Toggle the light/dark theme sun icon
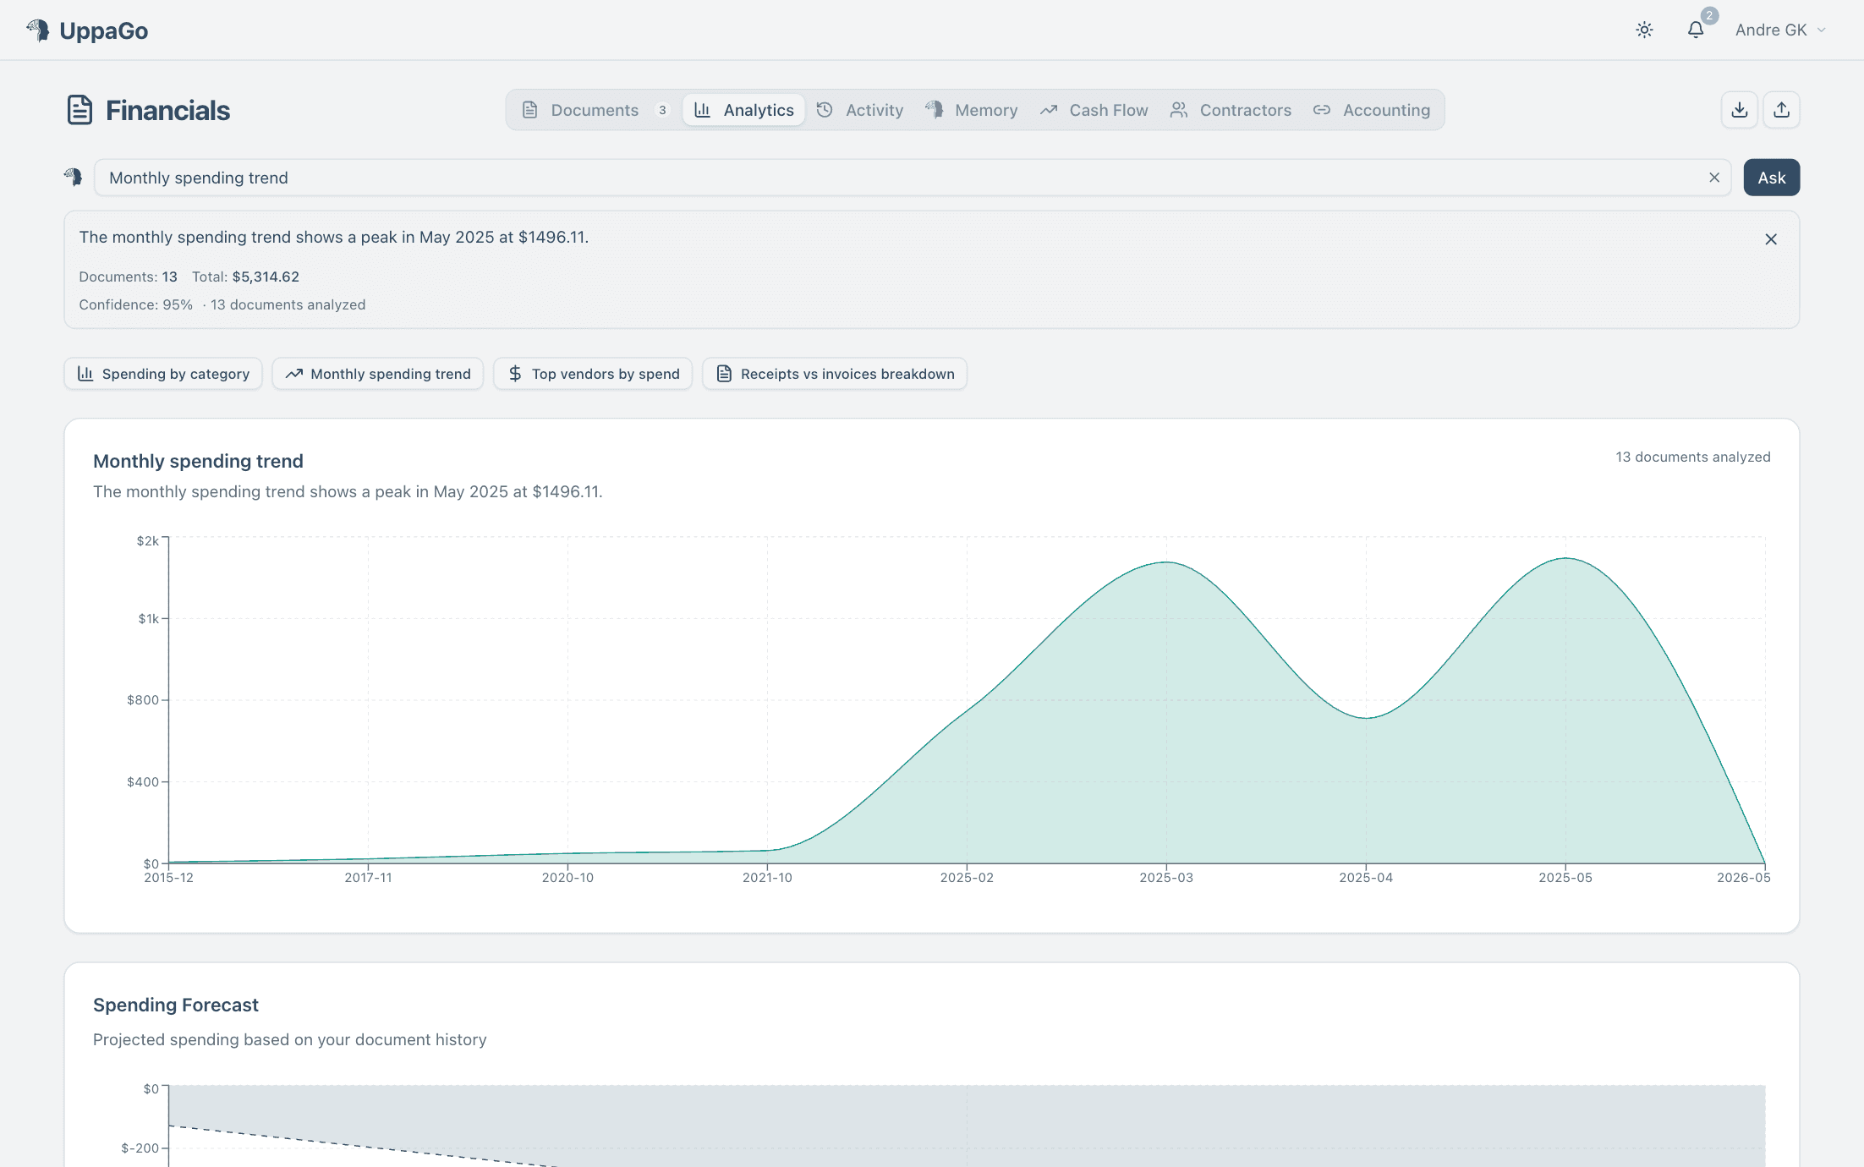The image size is (1864, 1167). [x=1644, y=30]
